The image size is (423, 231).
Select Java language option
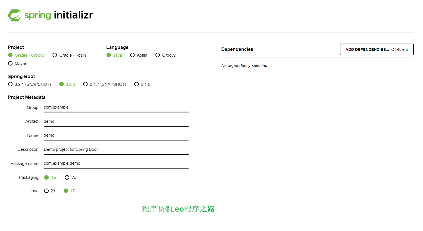(114, 55)
